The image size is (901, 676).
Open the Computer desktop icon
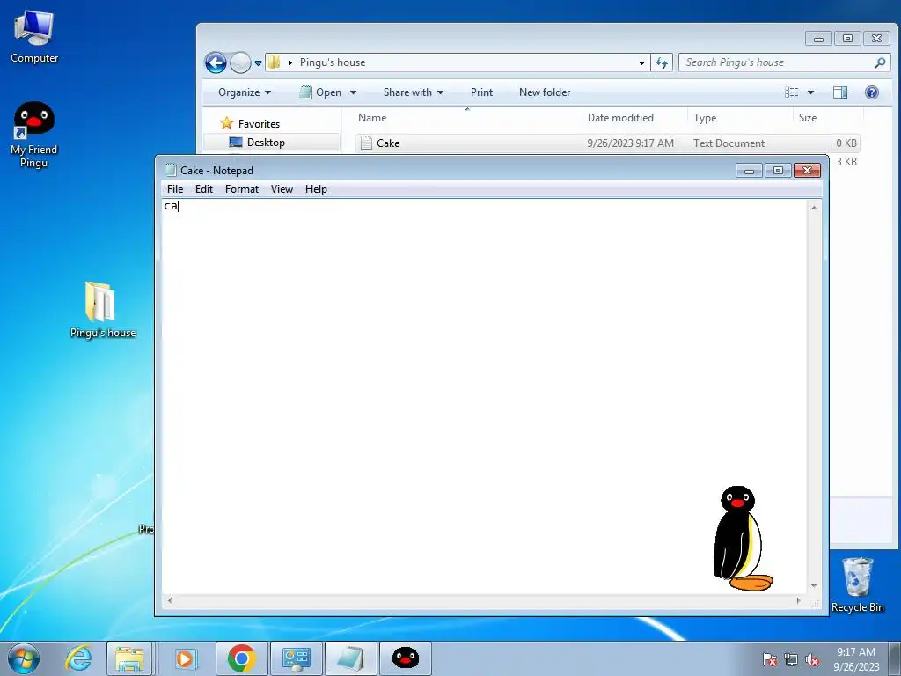click(34, 36)
